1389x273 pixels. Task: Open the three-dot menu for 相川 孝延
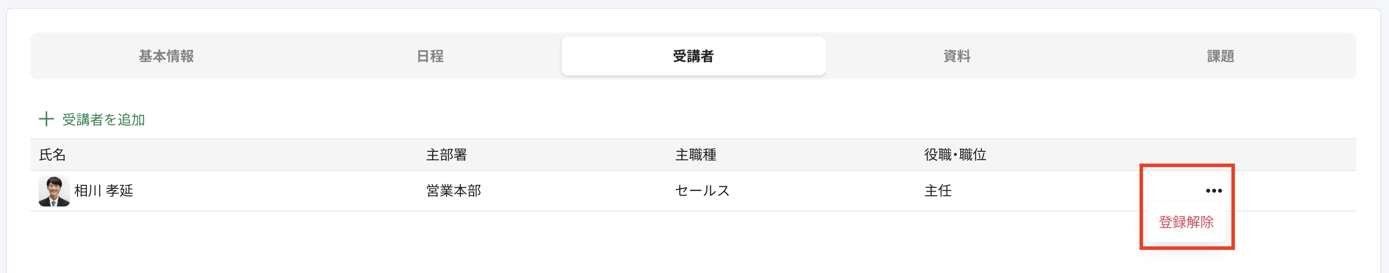pyautogui.click(x=1213, y=191)
